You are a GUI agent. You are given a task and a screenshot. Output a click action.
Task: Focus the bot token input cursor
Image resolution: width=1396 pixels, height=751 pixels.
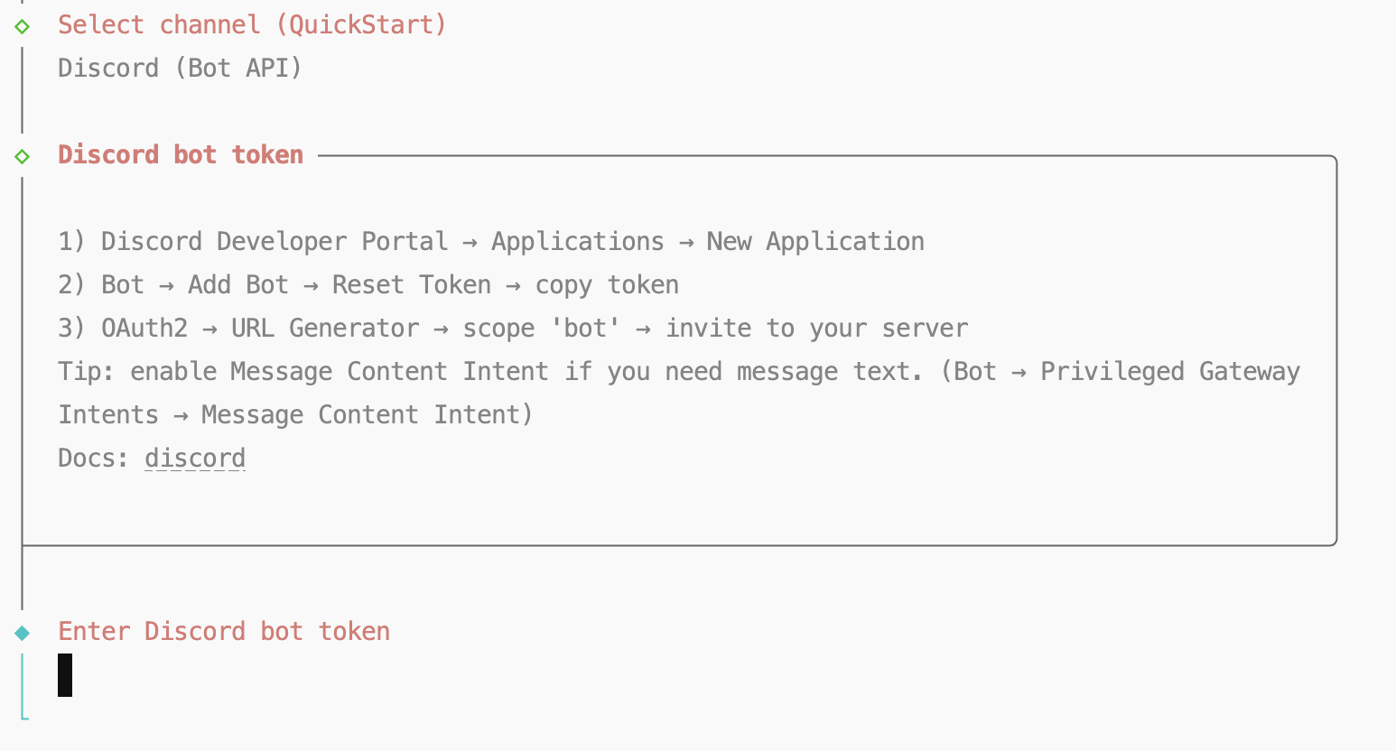coord(65,675)
